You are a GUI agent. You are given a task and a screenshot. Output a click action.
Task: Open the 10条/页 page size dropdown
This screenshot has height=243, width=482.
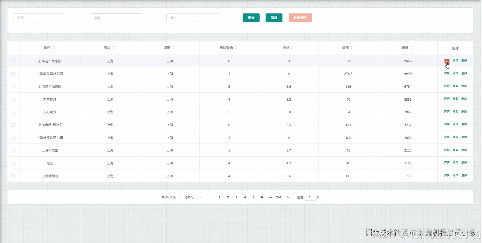tap(191, 197)
